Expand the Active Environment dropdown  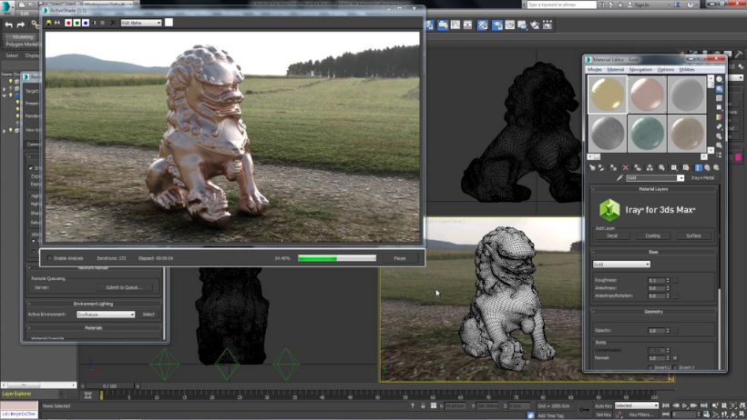point(106,315)
